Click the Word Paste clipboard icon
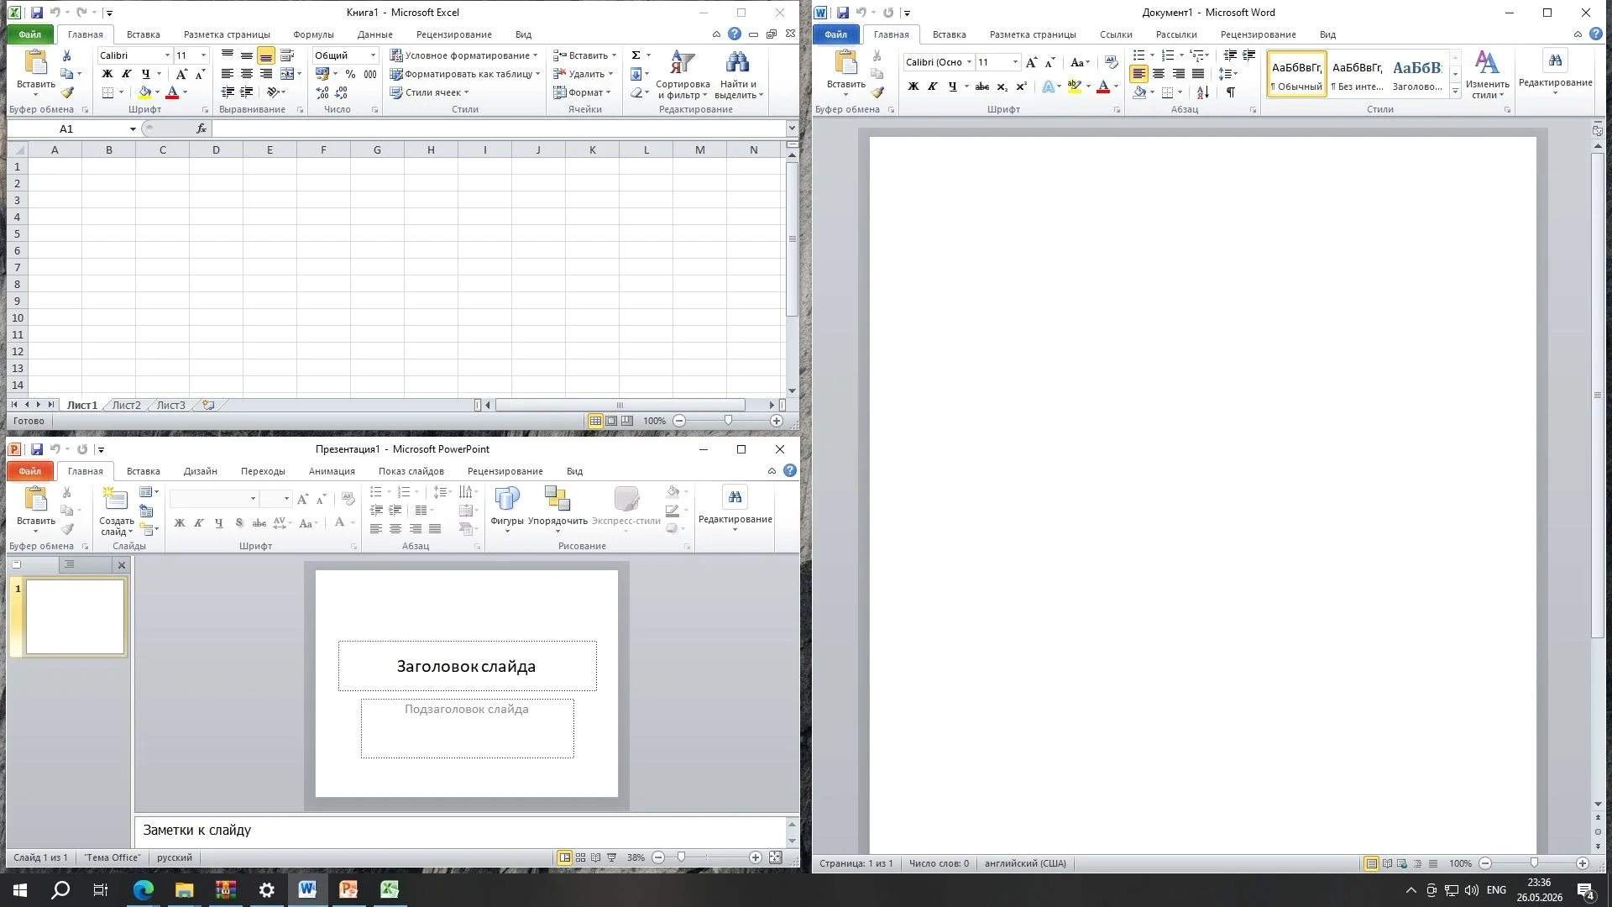Viewport: 1612px width, 907px height. [845, 63]
